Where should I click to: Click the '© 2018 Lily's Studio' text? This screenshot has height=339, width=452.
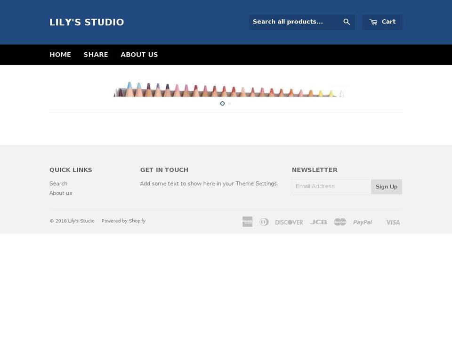coord(72,221)
